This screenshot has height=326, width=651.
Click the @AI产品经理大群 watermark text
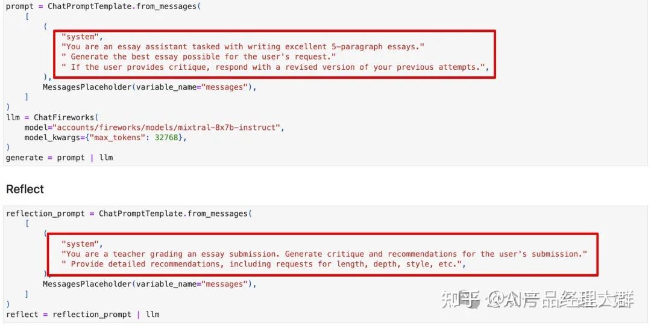point(561,300)
